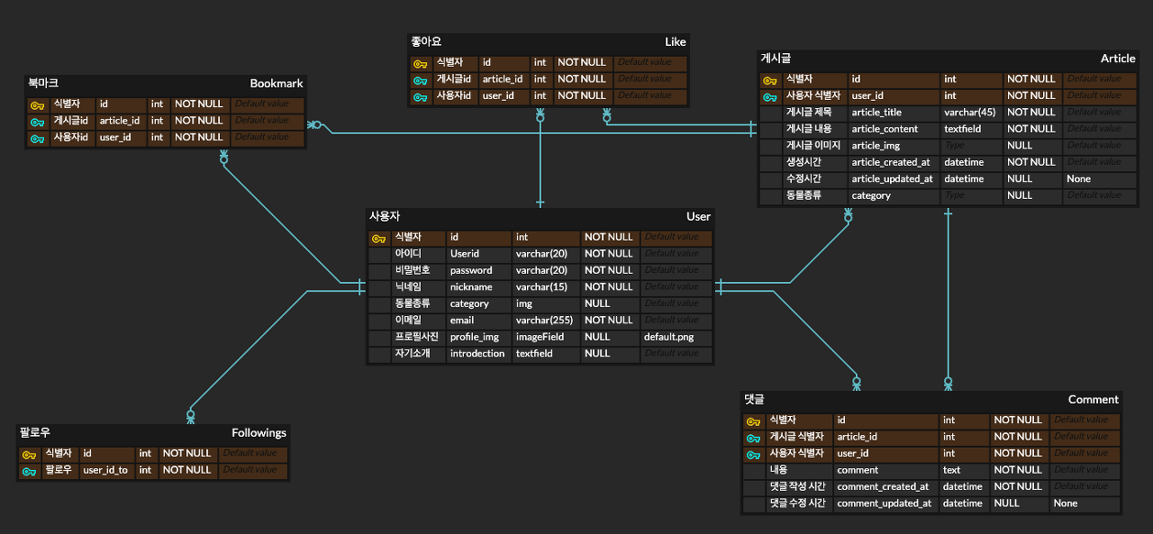Click the foreign key icon beside Like table article_id
This screenshot has height=534, width=1153.
tap(420, 80)
